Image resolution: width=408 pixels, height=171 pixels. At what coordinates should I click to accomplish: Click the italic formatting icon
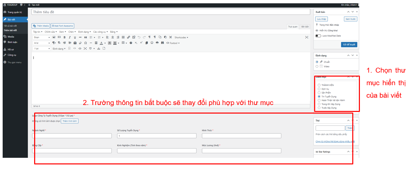pyautogui.click(x=70, y=37)
